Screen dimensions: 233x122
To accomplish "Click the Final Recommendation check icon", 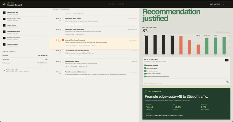I will click(146, 92).
